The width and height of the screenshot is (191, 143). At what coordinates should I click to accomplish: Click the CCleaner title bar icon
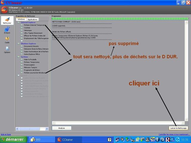2,2
